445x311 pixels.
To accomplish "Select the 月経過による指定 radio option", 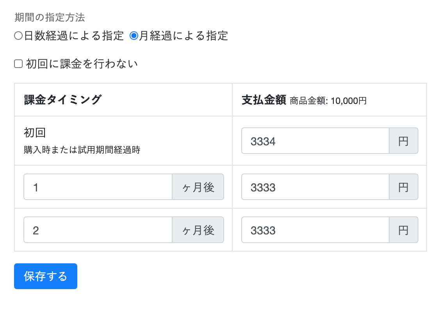I will click(x=134, y=36).
